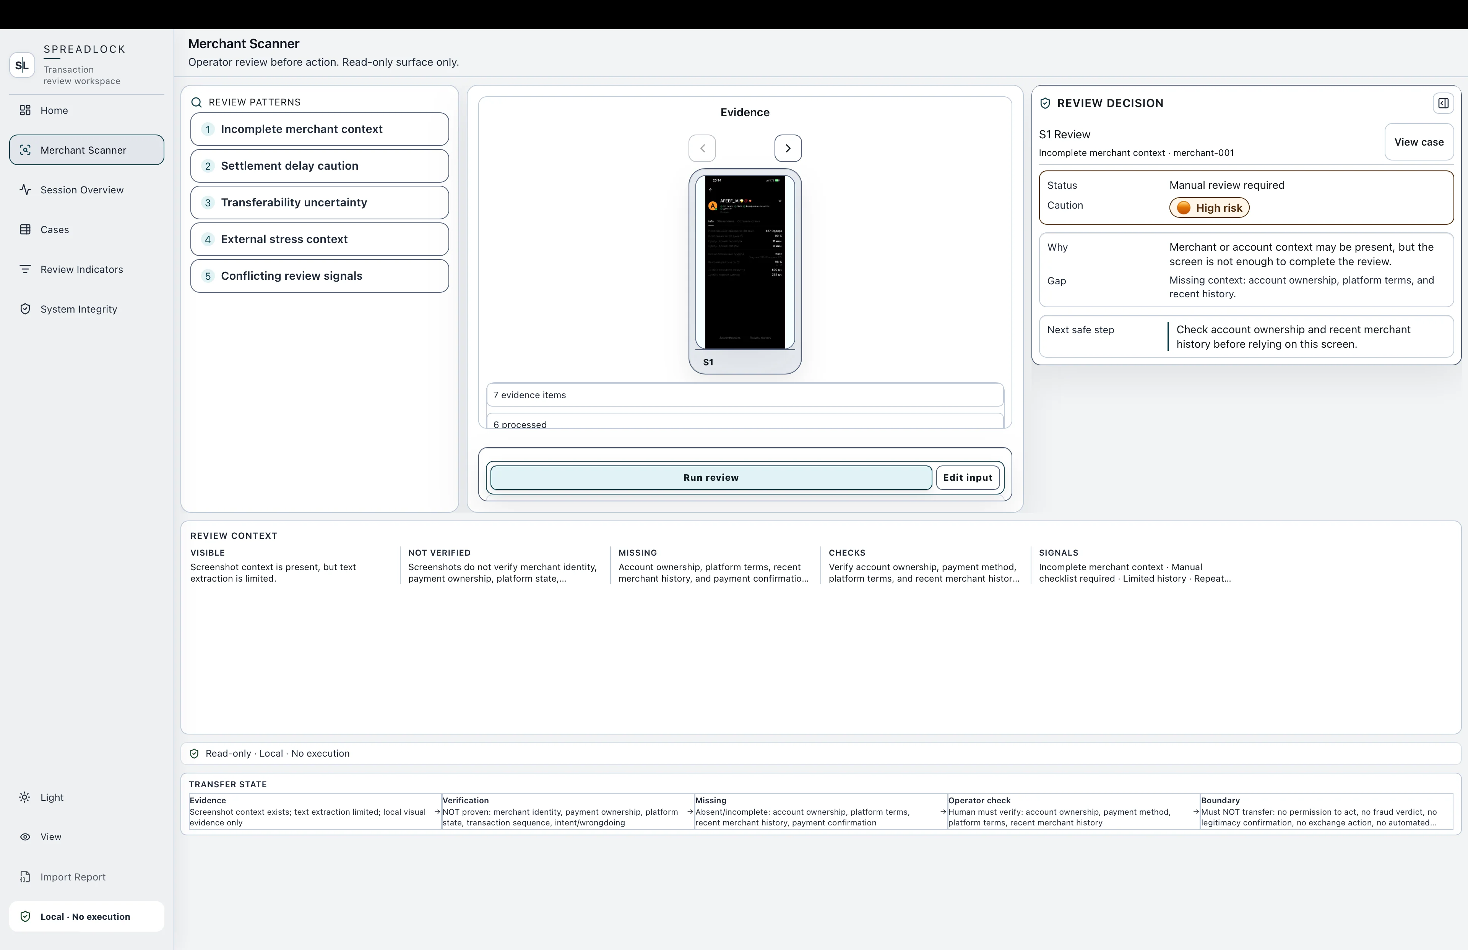Click the shield icon beside Read-only · Local
1468x950 pixels.
(x=194, y=753)
